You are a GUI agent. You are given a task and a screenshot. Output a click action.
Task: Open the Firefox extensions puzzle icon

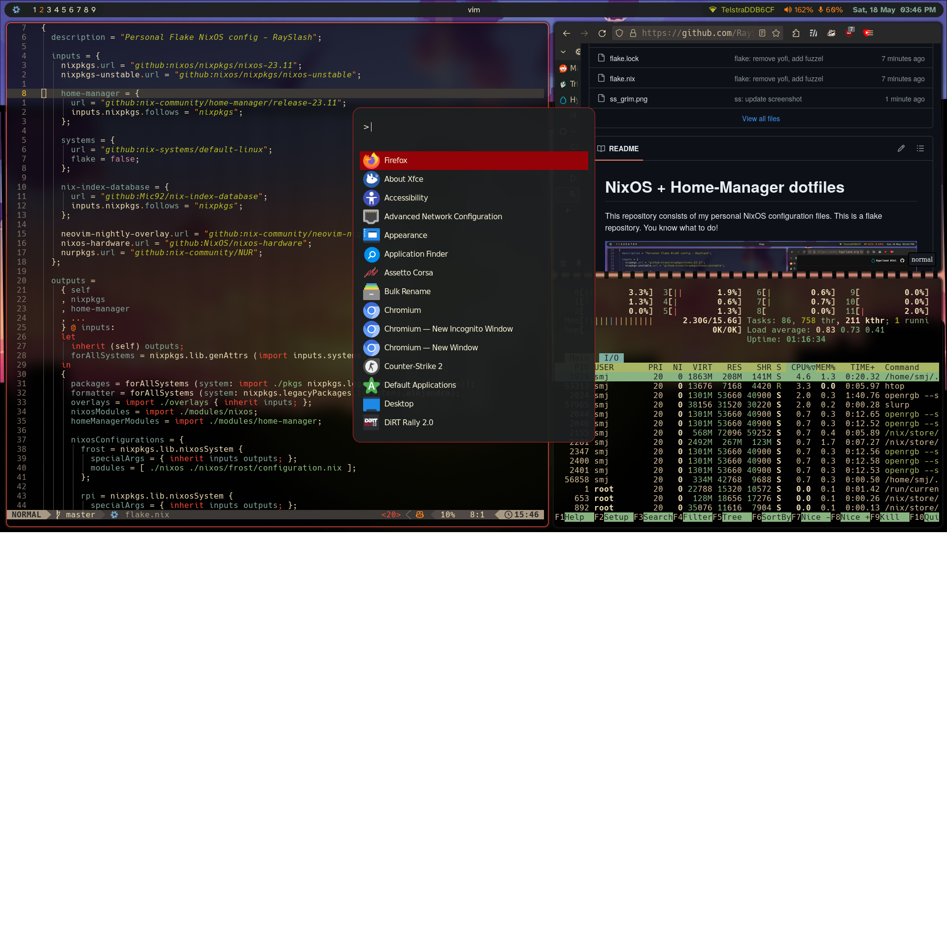click(x=796, y=33)
